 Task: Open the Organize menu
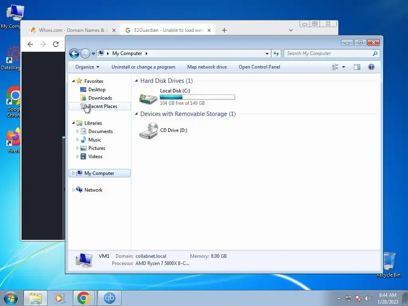pyautogui.click(x=87, y=67)
